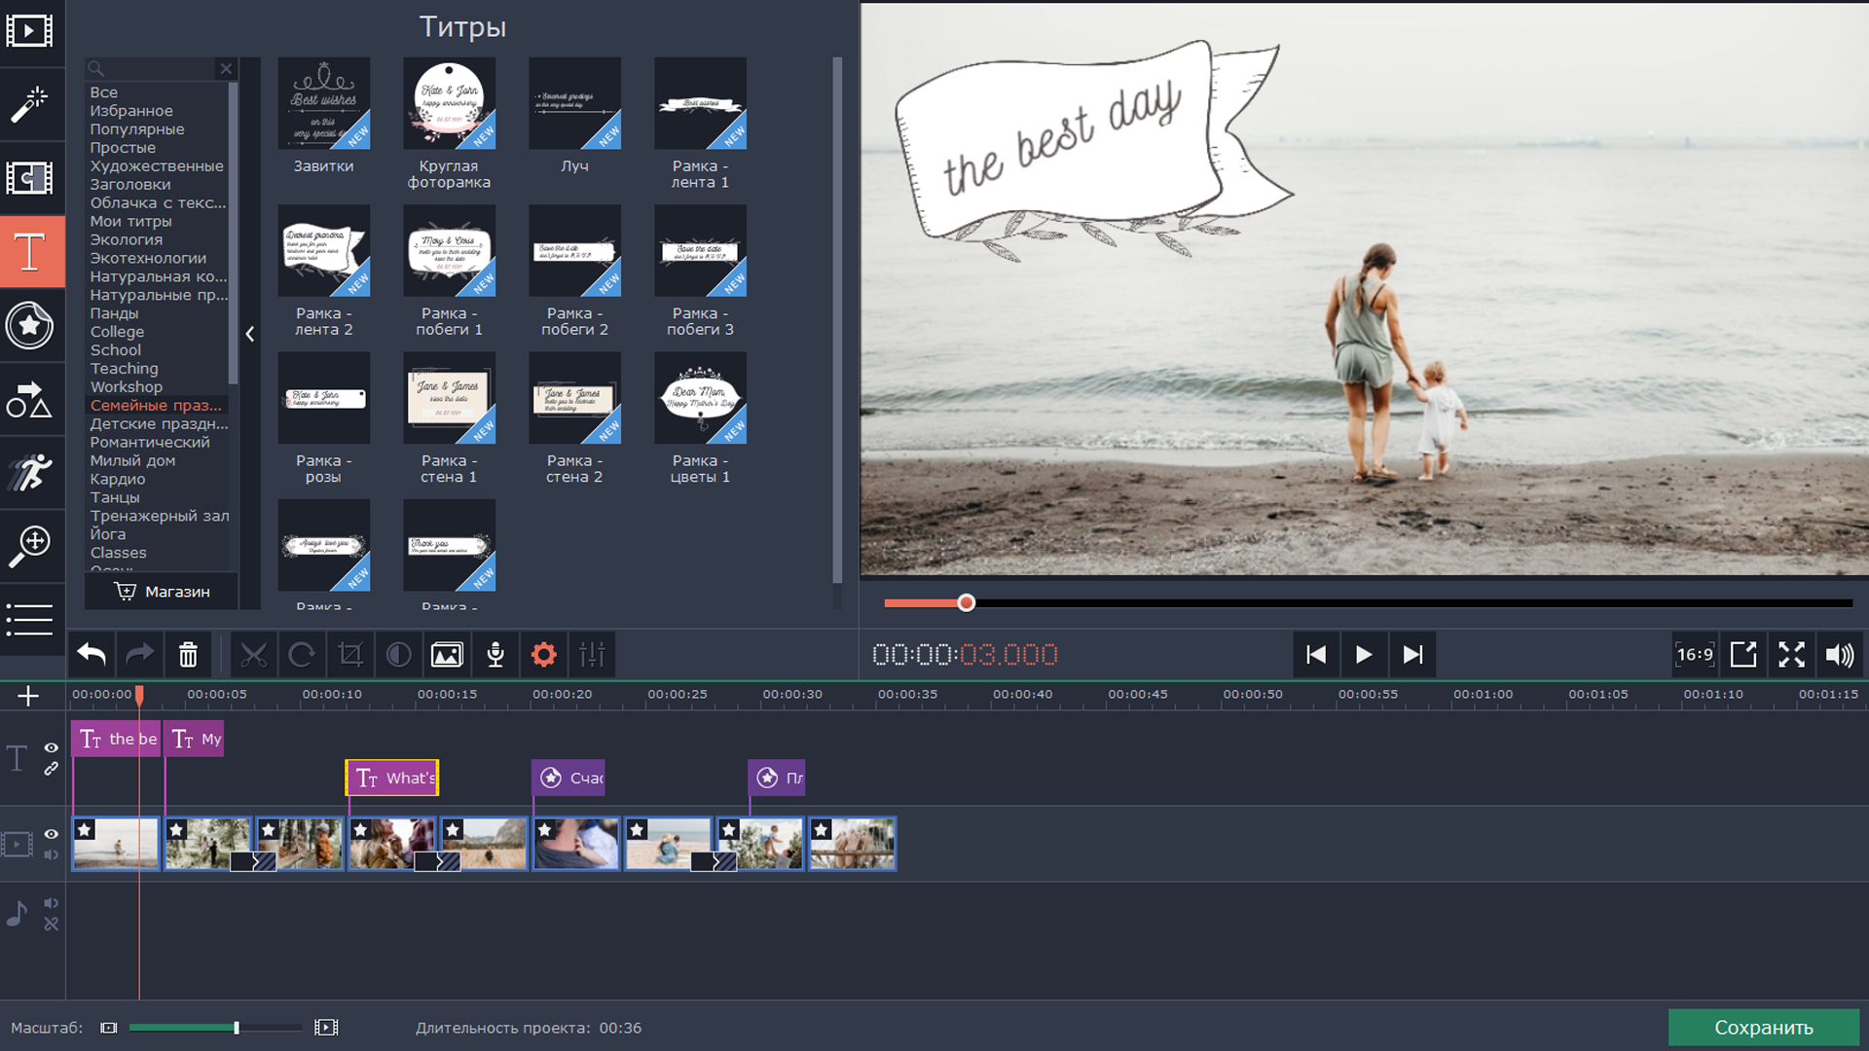Open the Магазин store button
1869x1051 pixels.
coord(162,592)
